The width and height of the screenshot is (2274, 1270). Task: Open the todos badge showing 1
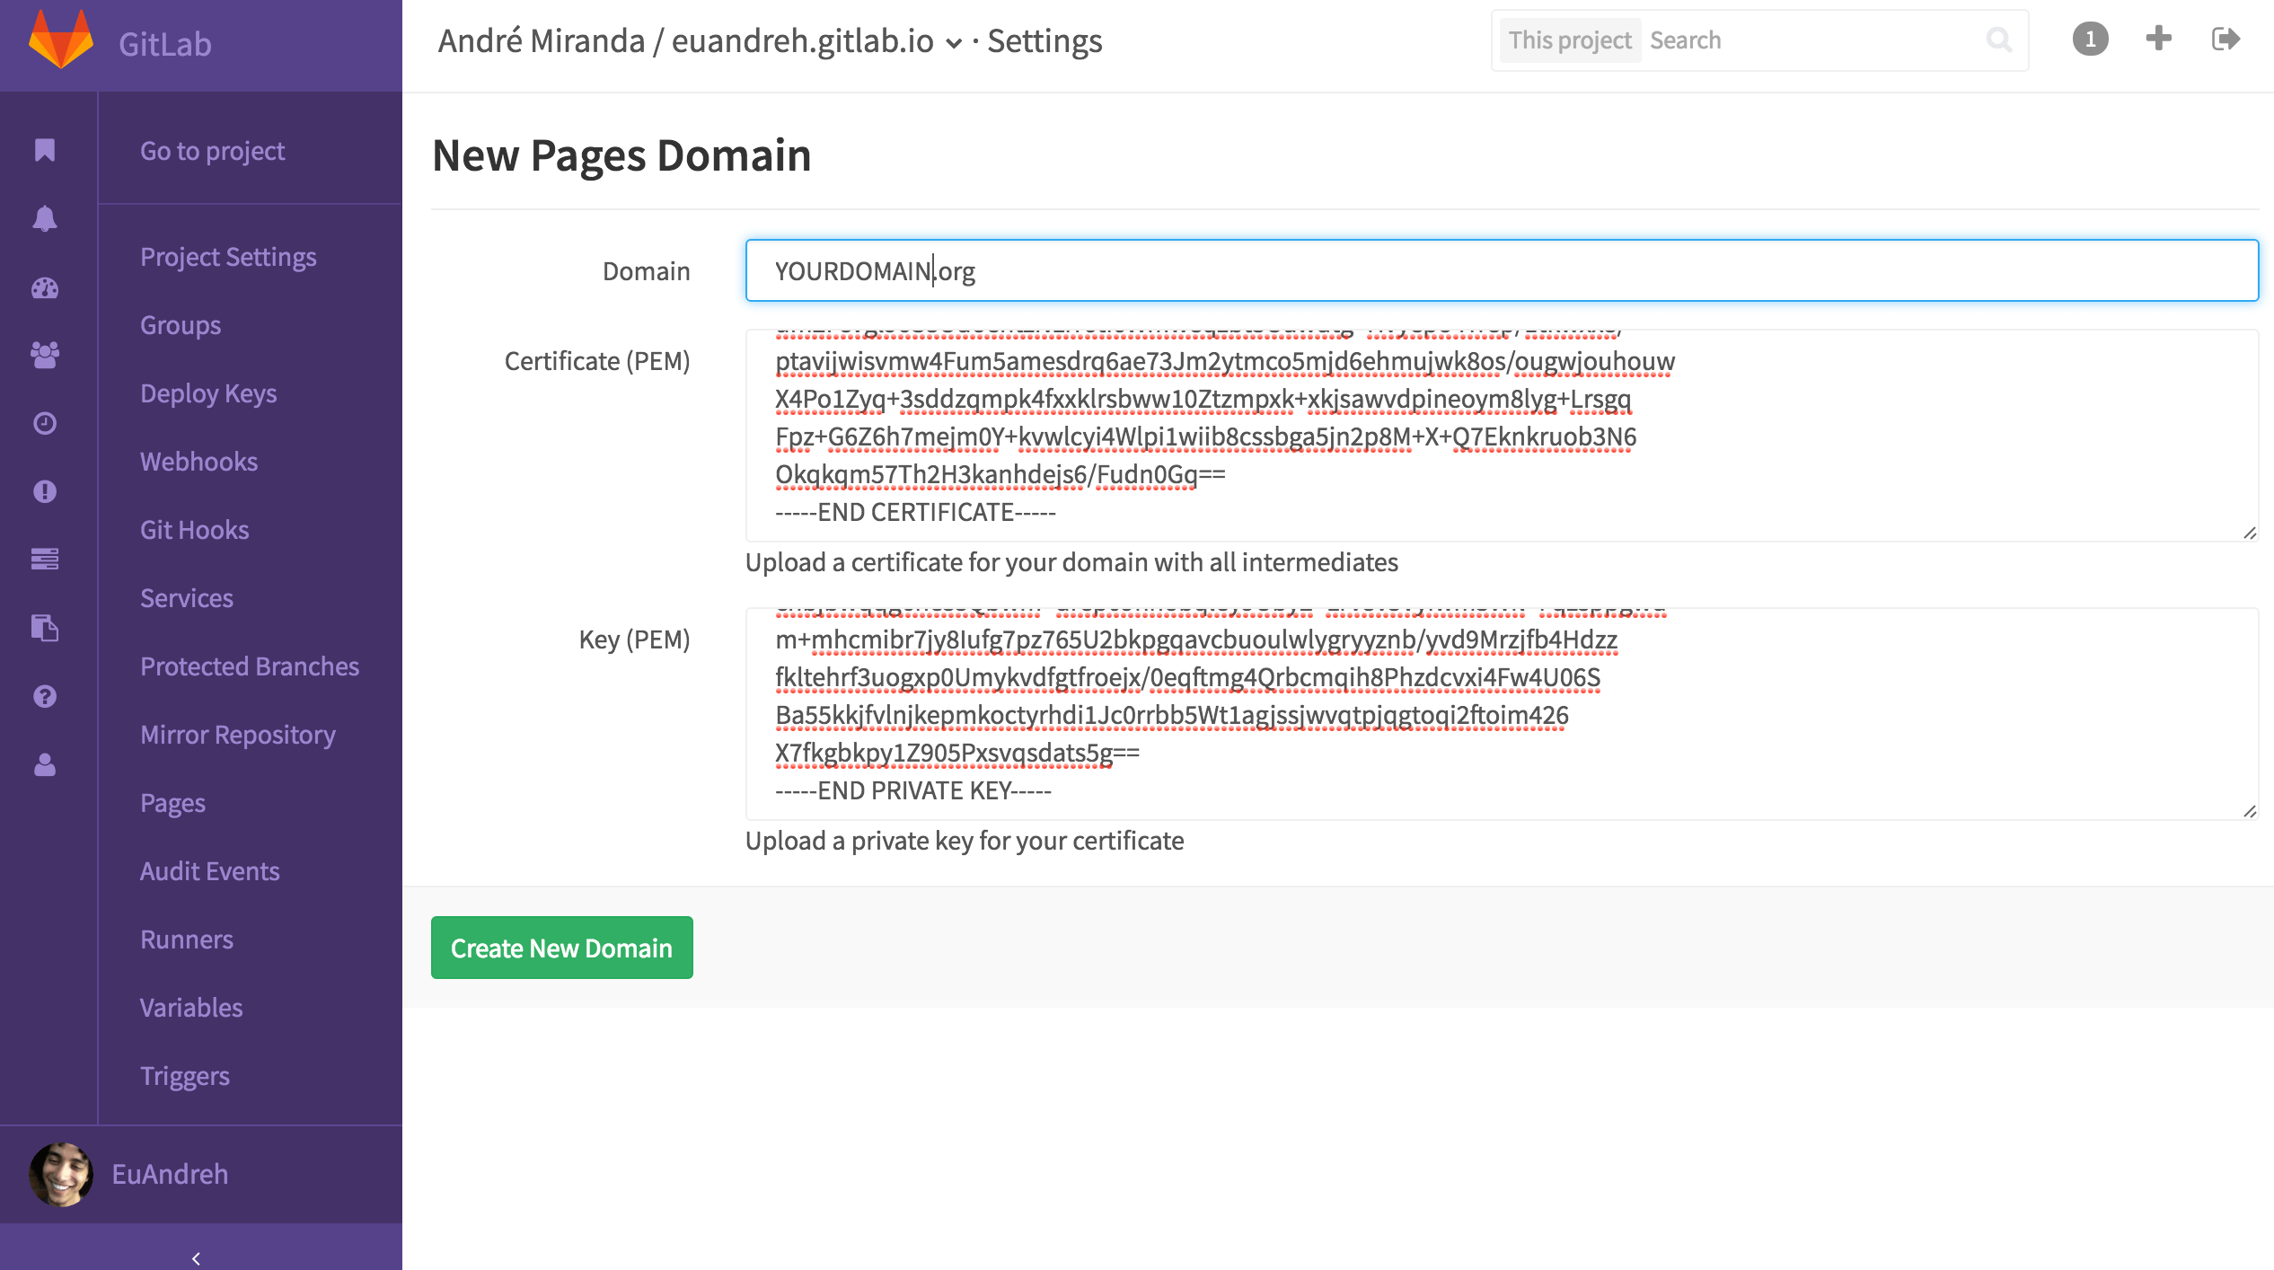coord(2090,39)
